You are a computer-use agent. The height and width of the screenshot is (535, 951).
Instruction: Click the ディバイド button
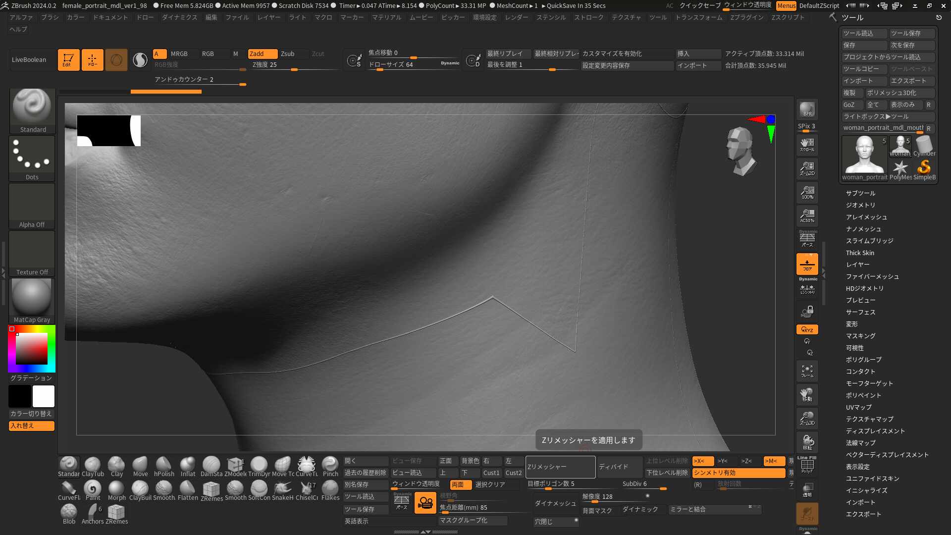[619, 467]
